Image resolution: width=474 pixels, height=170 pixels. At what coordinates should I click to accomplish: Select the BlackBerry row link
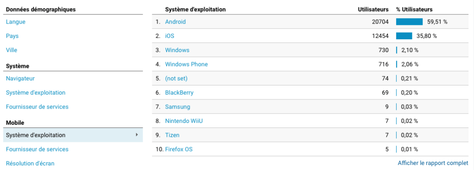pyautogui.click(x=179, y=92)
